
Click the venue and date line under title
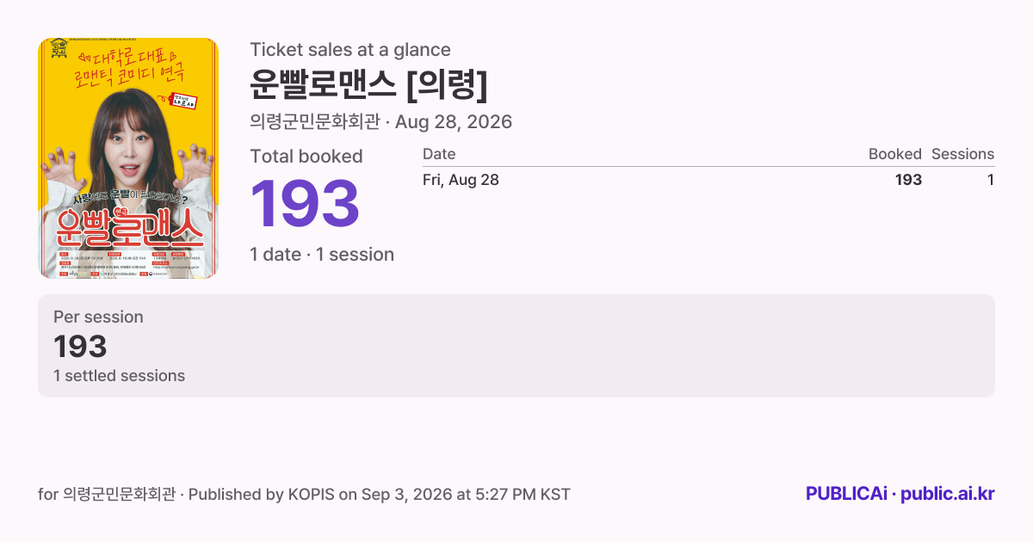pyautogui.click(x=380, y=122)
